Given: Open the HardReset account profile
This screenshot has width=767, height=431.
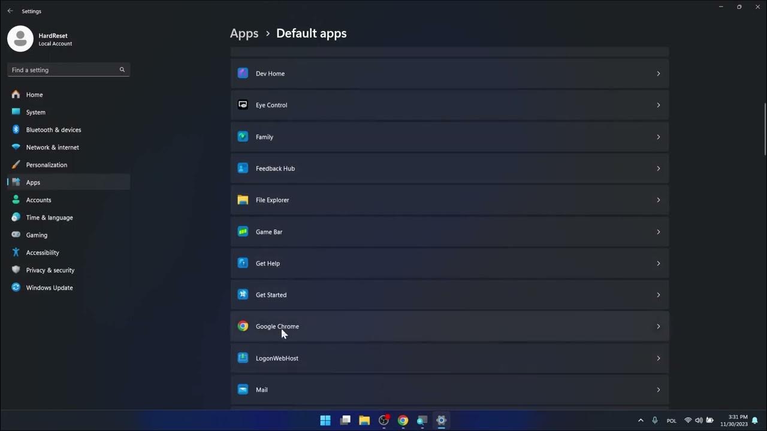Looking at the screenshot, I should click(x=20, y=38).
